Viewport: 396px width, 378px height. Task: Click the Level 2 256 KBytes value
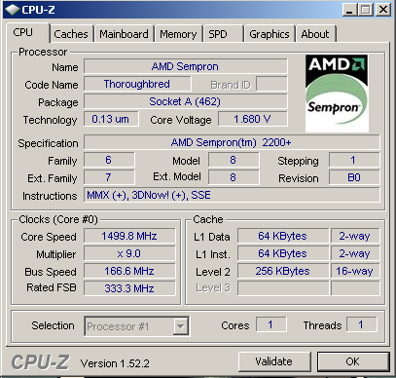(x=283, y=271)
